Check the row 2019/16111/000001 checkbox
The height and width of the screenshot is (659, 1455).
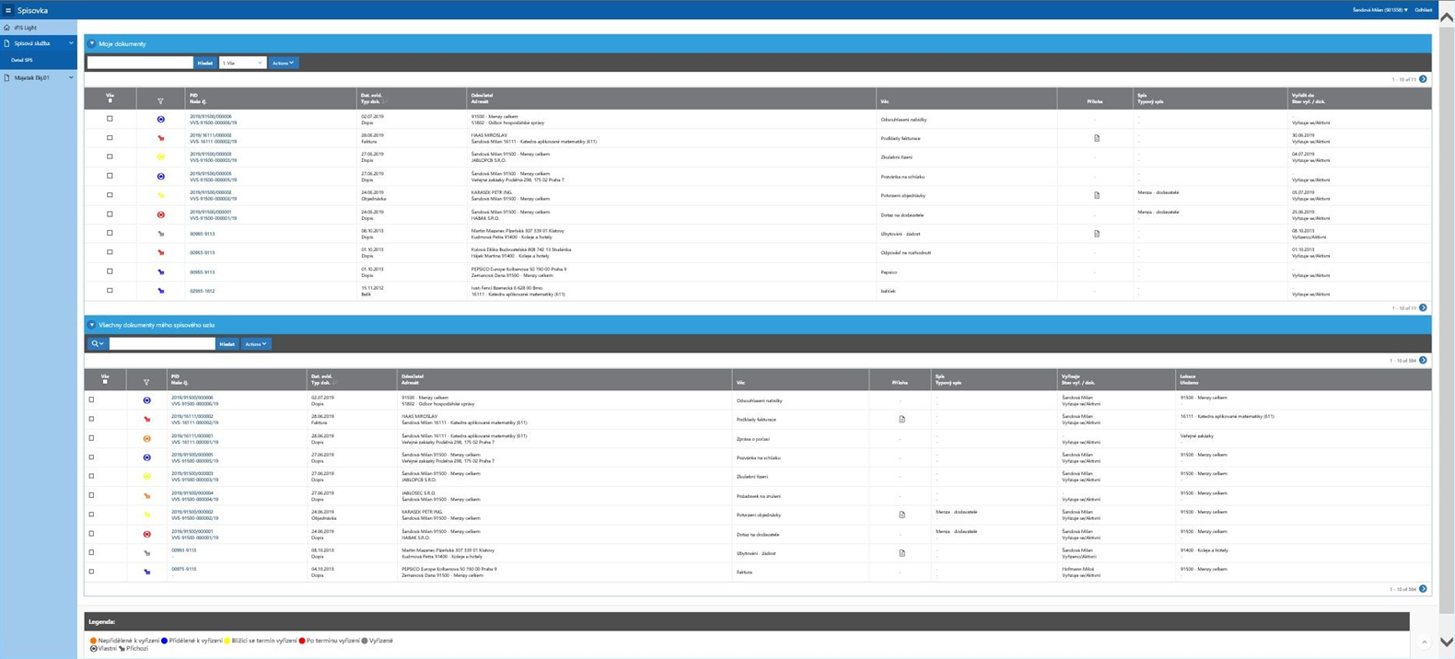pos(91,438)
